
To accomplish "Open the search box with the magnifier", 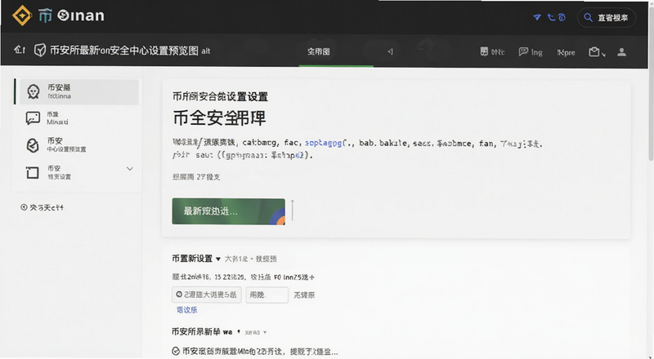I will (607, 17).
